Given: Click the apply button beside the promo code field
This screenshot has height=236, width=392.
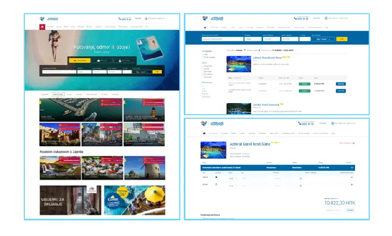Looking at the screenshot, I should coord(350,210).
